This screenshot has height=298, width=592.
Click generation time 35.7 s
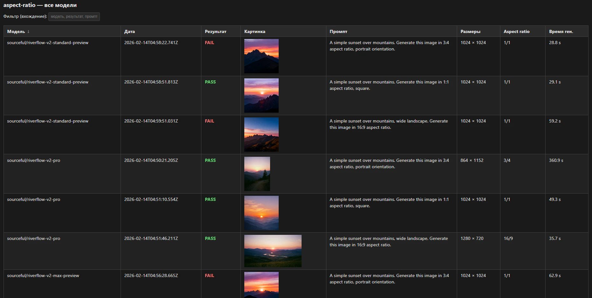(554, 238)
